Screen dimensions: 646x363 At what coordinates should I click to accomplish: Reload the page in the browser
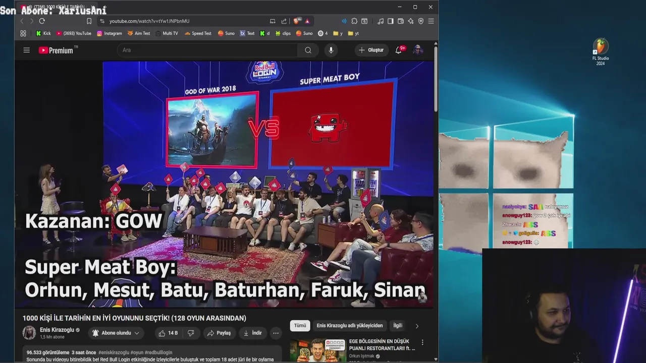[x=42, y=21]
